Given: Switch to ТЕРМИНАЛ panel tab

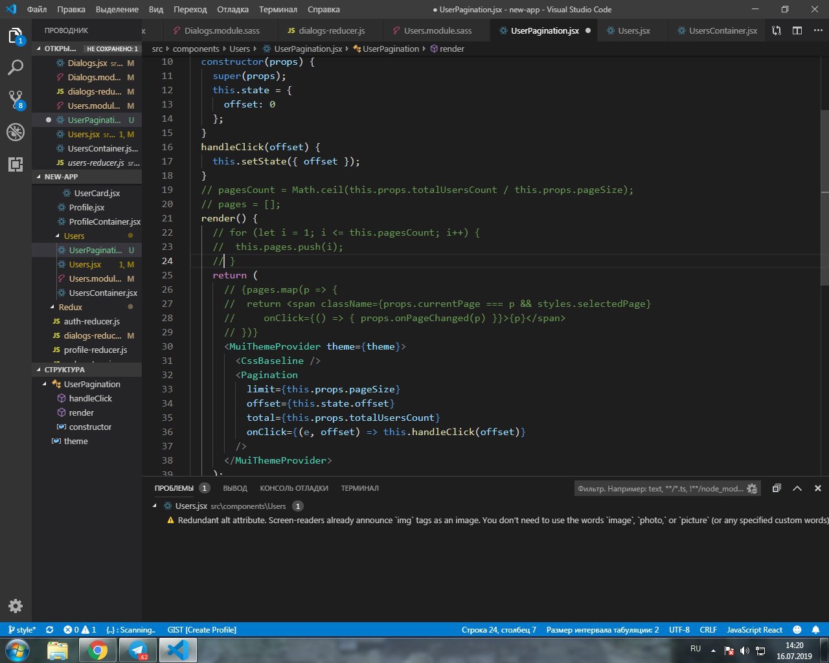Looking at the screenshot, I should coord(359,488).
